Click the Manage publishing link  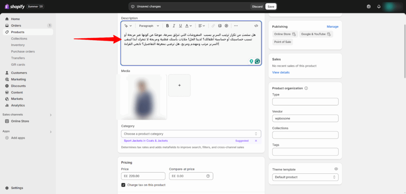click(x=332, y=27)
